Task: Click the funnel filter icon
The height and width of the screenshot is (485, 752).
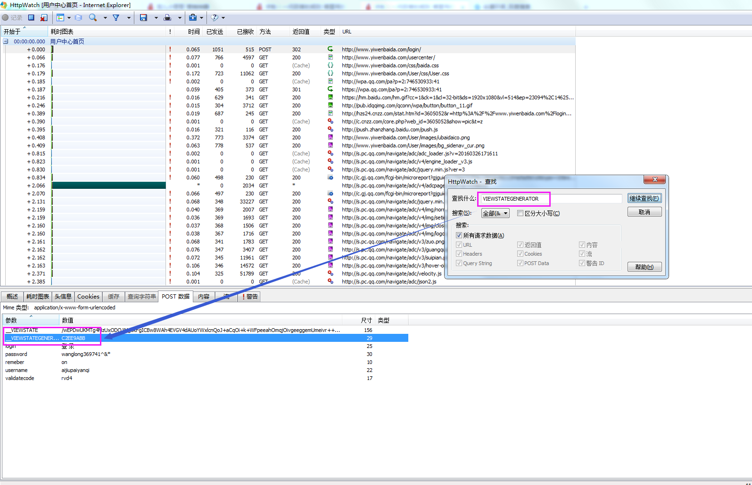Action: pyautogui.click(x=116, y=17)
